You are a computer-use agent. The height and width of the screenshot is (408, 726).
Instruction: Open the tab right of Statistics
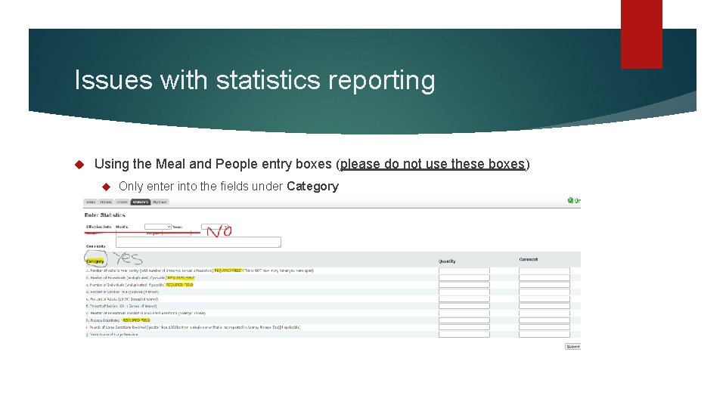160,202
